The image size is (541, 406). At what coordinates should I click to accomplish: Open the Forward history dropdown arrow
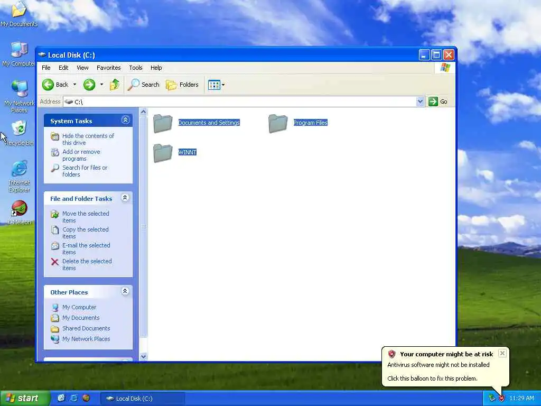tap(101, 85)
